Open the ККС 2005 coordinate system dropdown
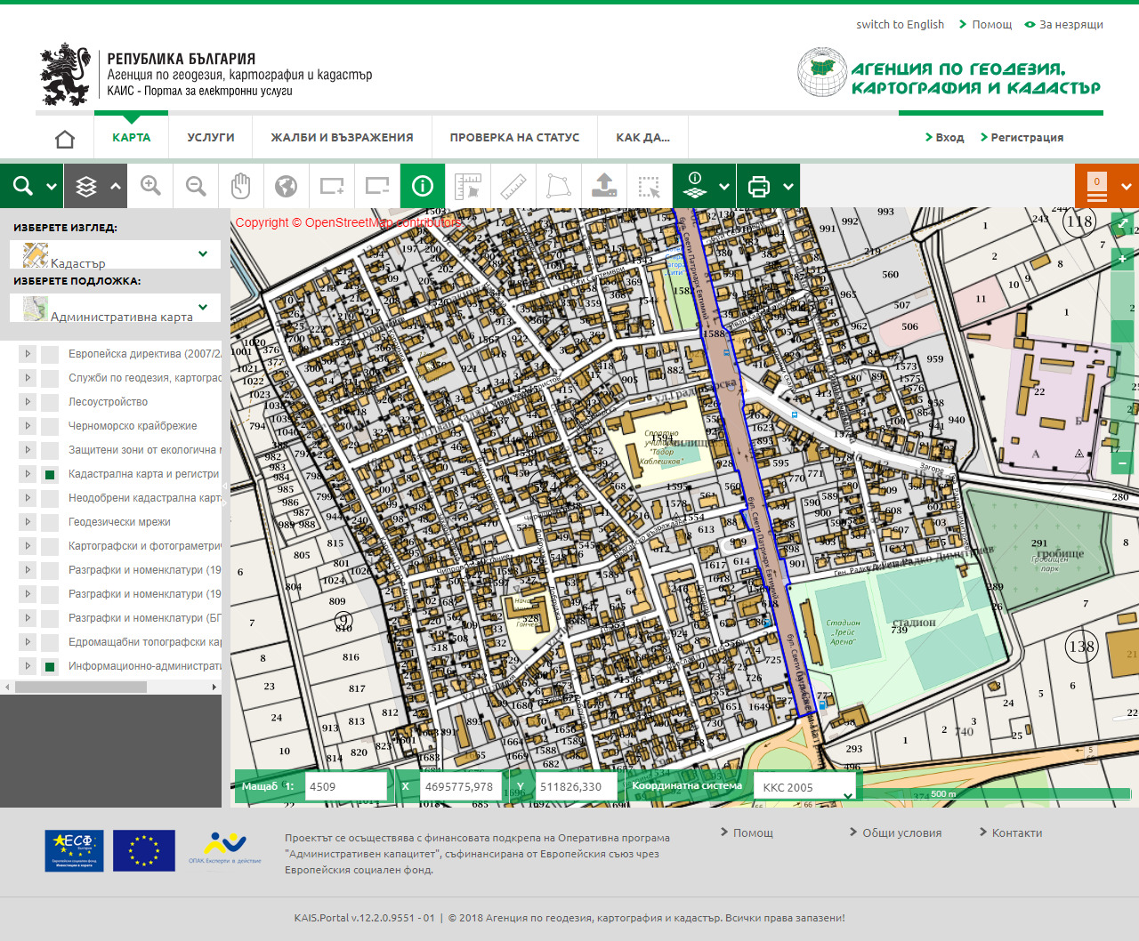The image size is (1139, 941). pos(805,787)
